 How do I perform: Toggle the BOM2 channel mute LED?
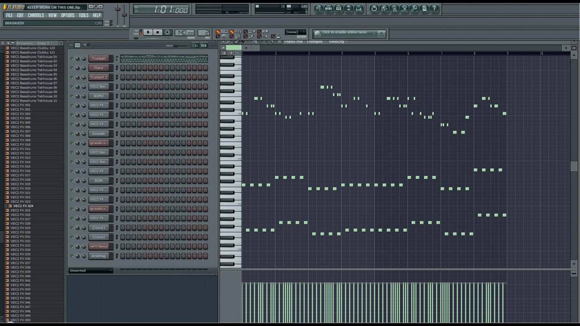pyautogui.click(x=72, y=96)
